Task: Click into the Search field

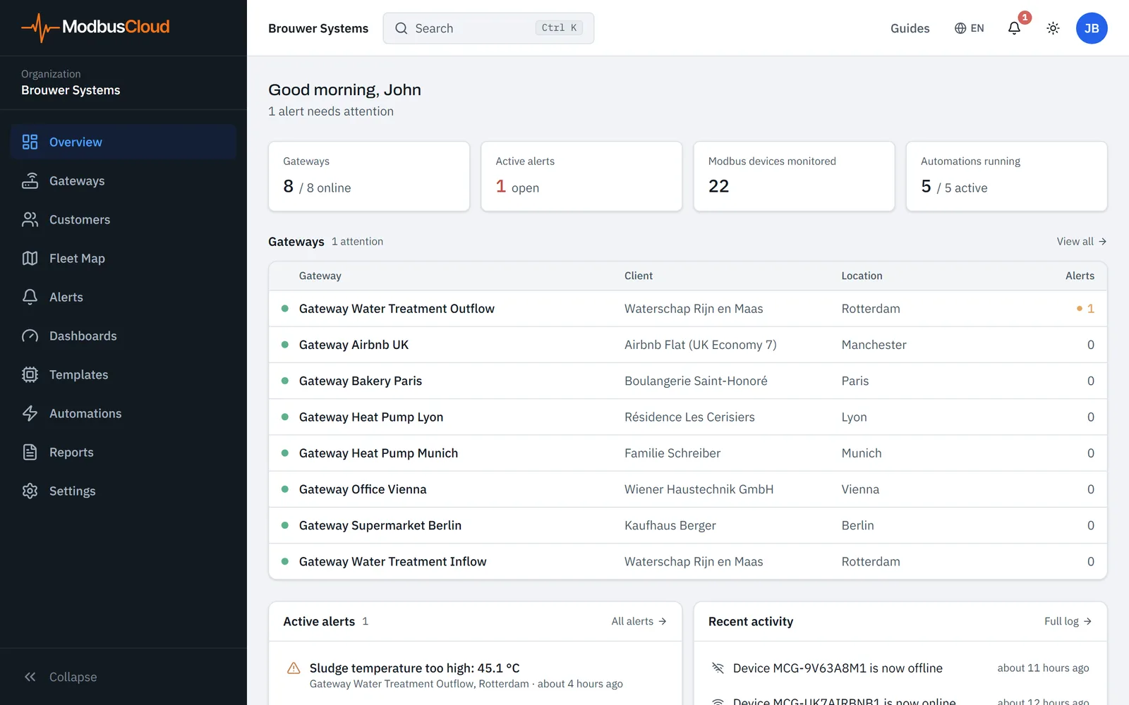Action: 488,28
